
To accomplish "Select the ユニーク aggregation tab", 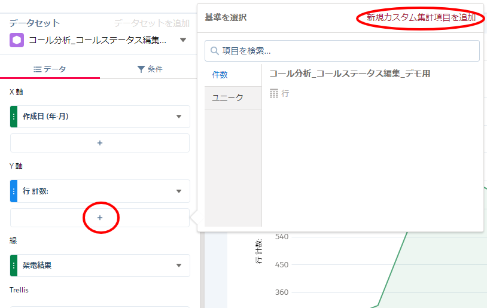I will 227,97.
